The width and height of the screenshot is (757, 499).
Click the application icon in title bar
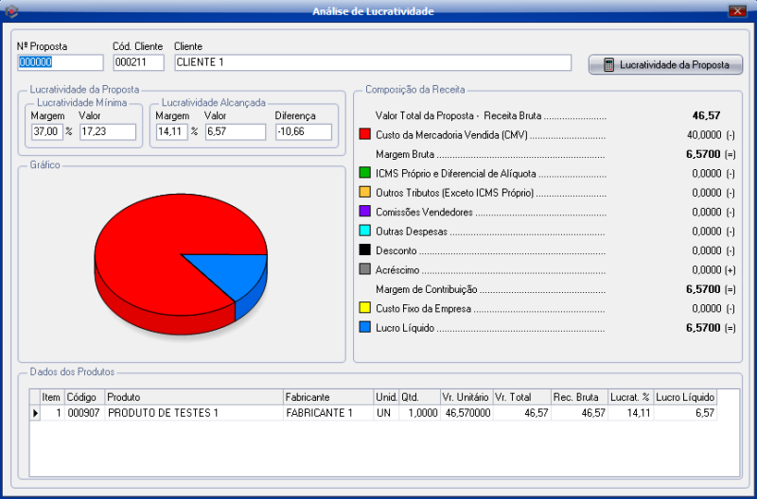click(11, 10)
